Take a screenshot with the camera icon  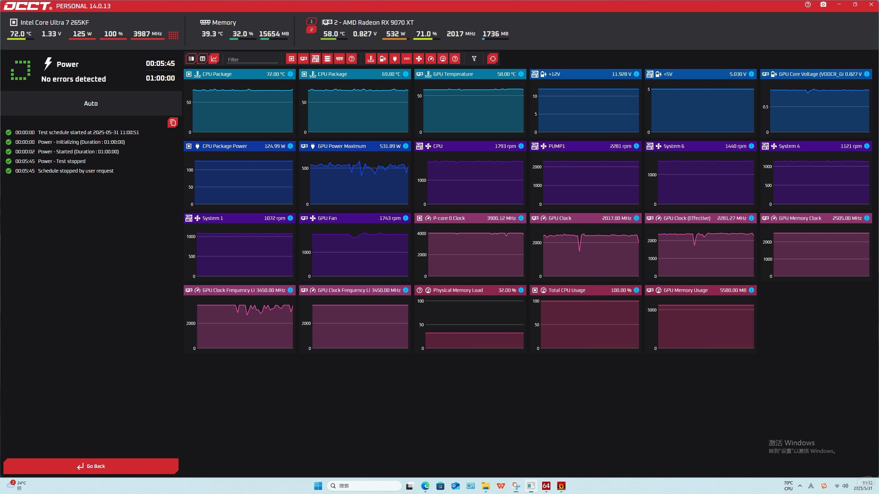[x=823, y=5]
